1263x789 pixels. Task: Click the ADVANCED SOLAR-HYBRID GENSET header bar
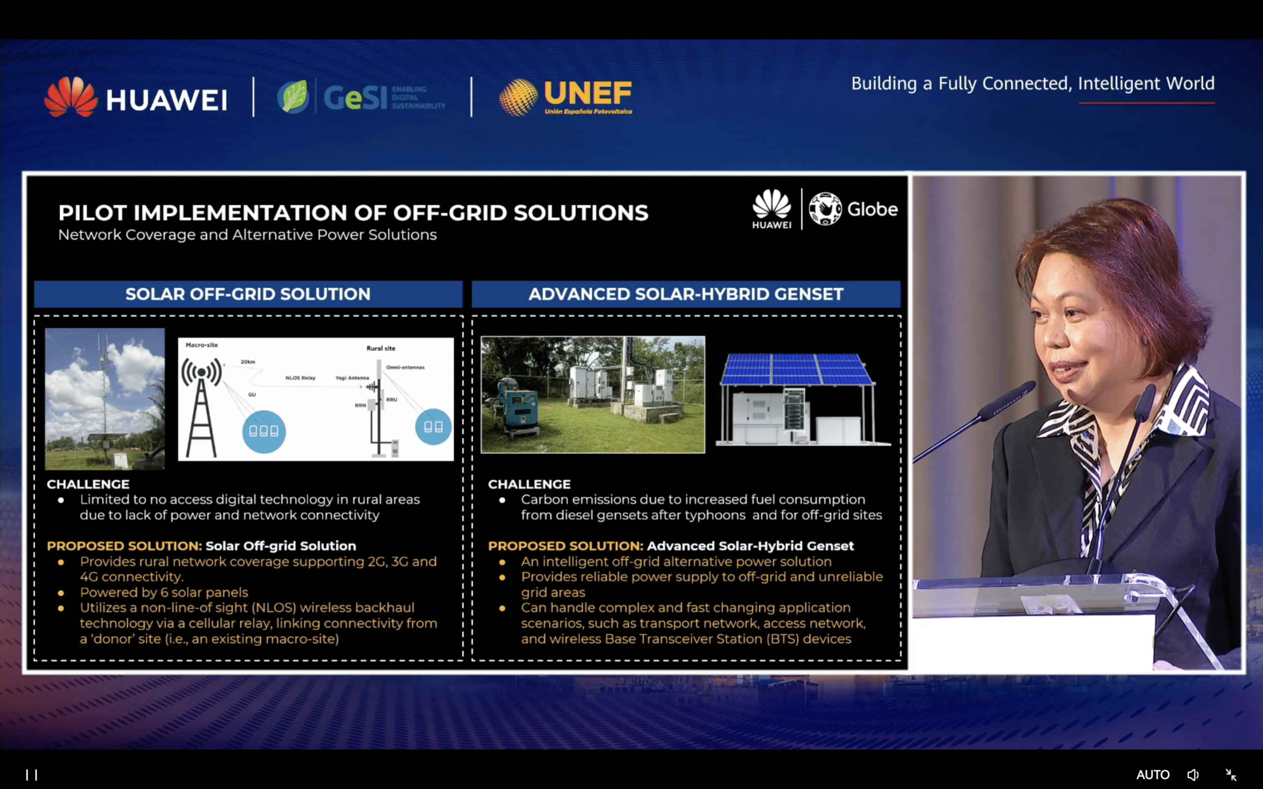click(x=686, y=294)
